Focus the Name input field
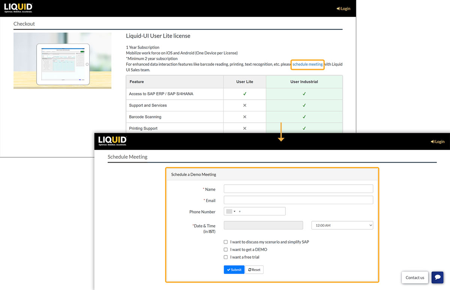This screenshot has height=290, width=450. pyautogui.click(x=298, y=189)
